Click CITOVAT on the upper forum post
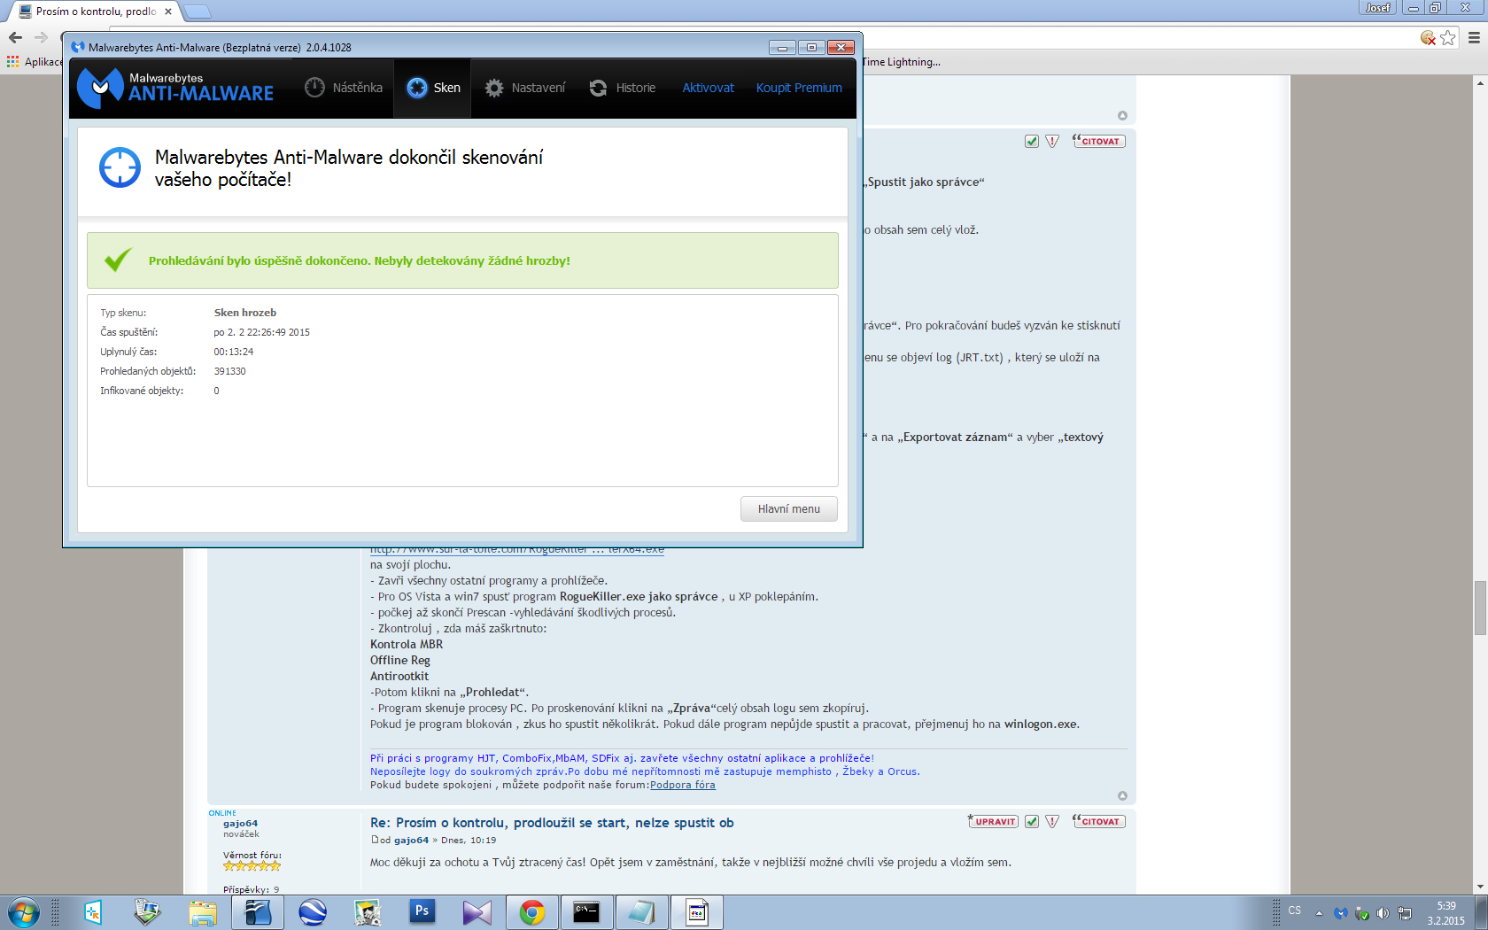Viewport: 1488px width, 930px height. 1098,141
